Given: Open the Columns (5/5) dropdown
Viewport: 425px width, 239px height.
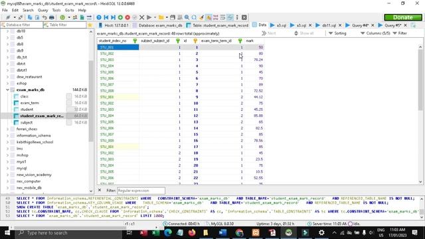Looking at the screenshot, I should pyautogui.click(x=375, y=33).
